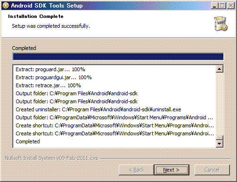Click the installer box icon in header

[x=221, y=24]
